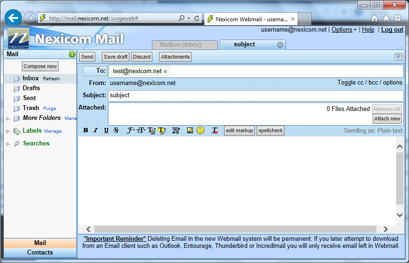Image resolution: width=409 pixels, height=263 pixels.
Task: Open the Options dropdown menu
Action: point(344,30)
